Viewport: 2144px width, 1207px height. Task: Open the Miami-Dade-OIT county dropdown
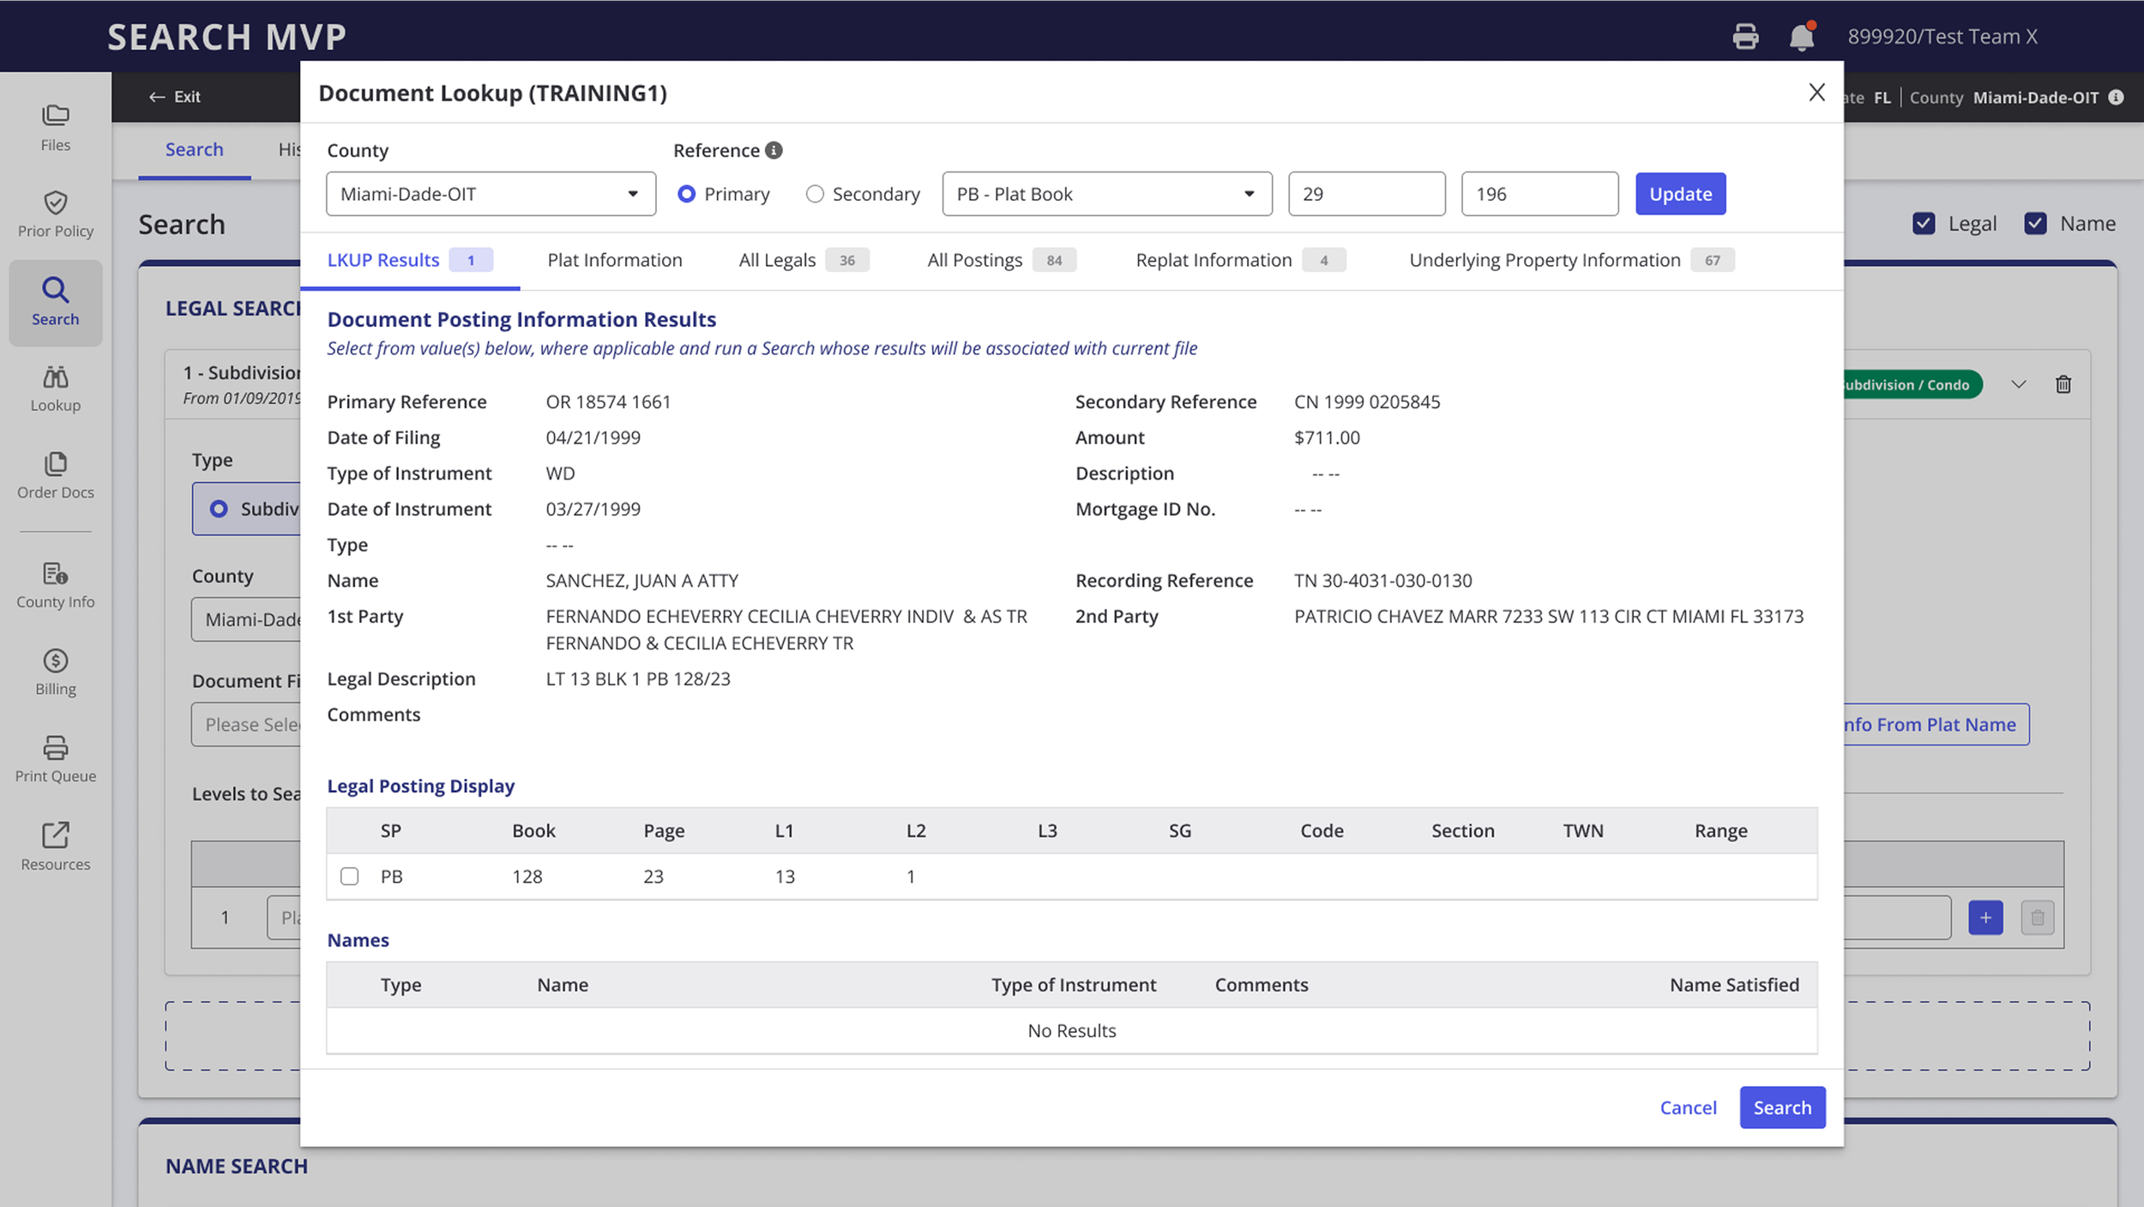click(491, 194)
